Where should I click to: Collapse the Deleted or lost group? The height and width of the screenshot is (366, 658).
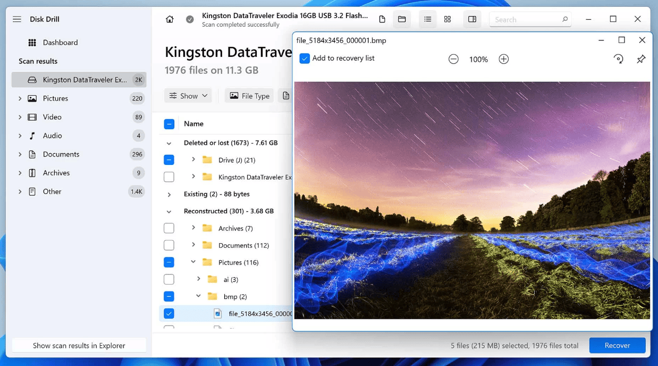point(169,143)
